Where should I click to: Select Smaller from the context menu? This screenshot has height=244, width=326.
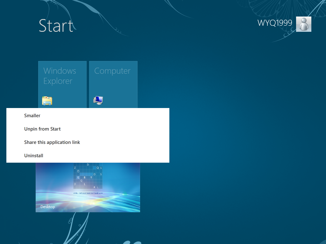32,116
